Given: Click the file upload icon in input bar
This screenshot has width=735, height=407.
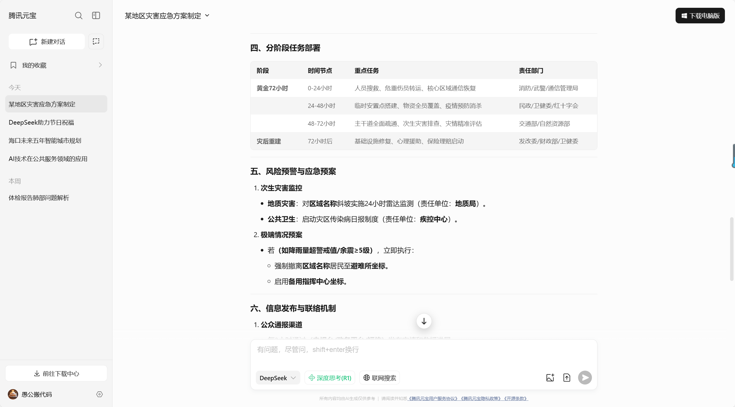Looking at the screenshot, I should [x=567, y=378].
